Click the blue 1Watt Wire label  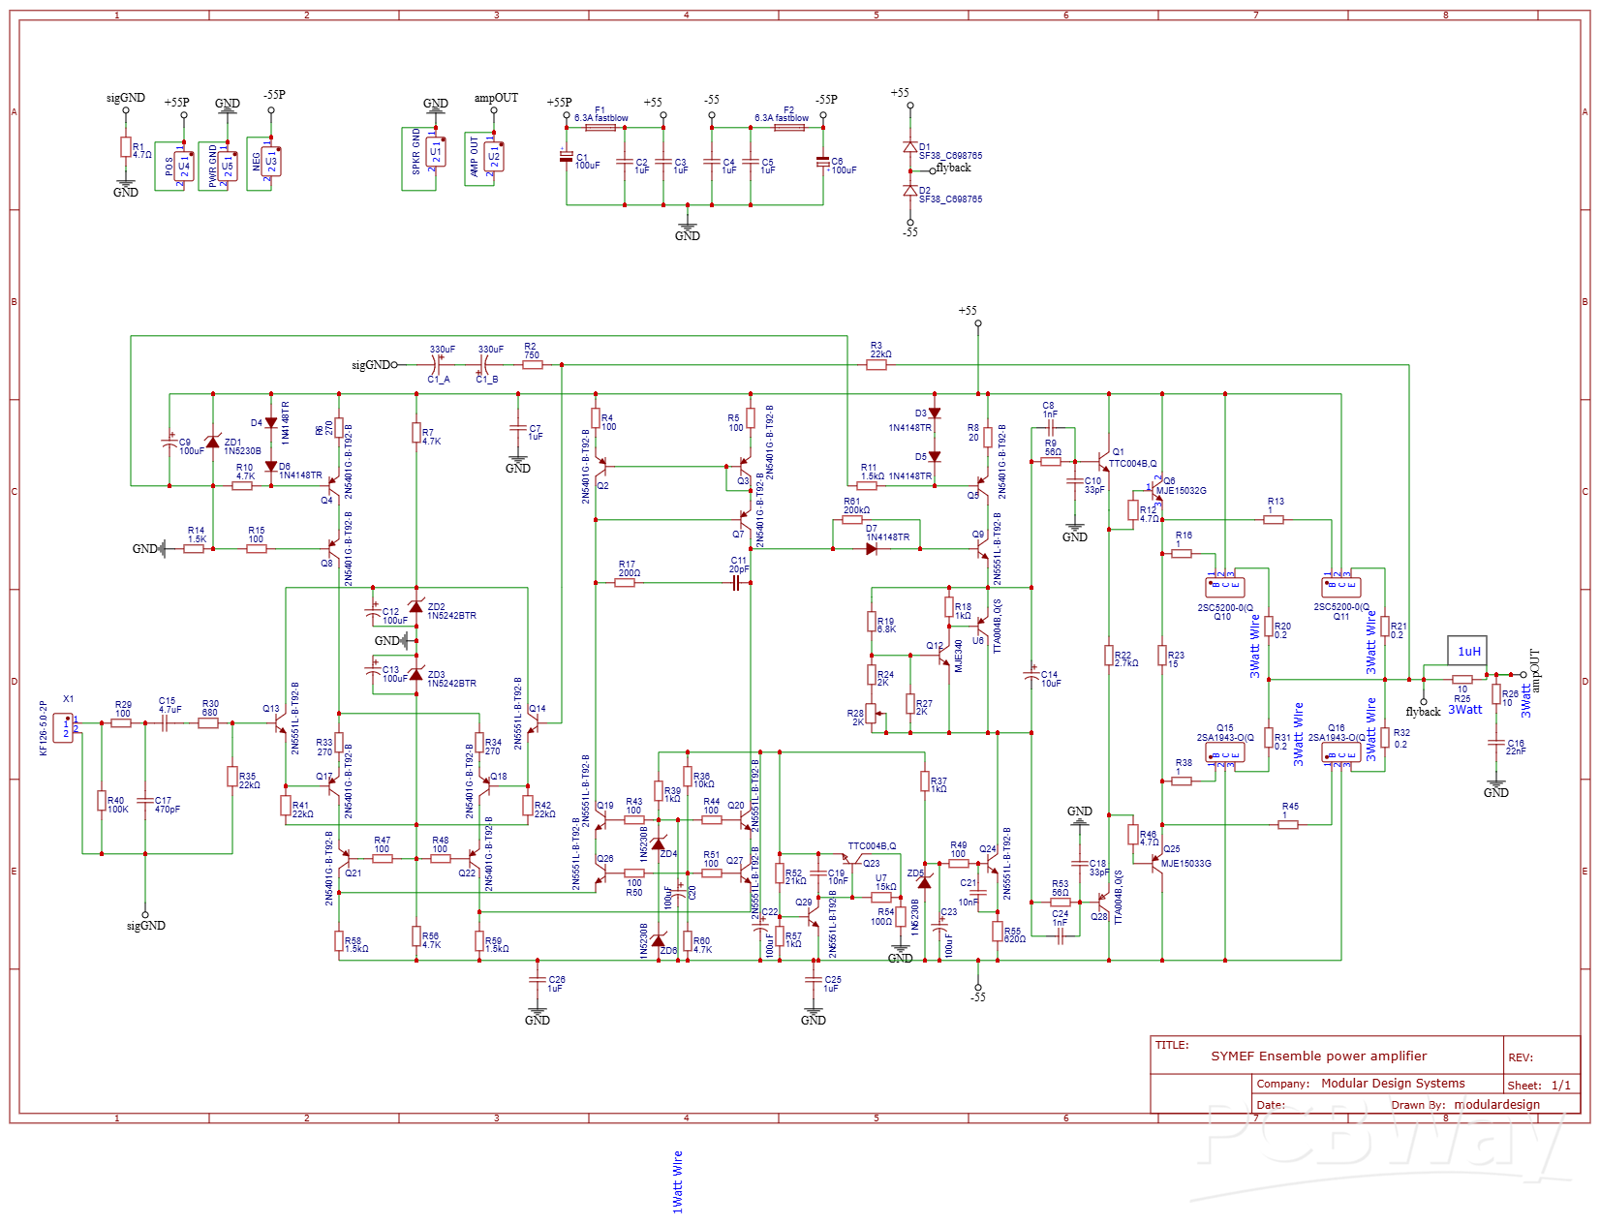680,1182
